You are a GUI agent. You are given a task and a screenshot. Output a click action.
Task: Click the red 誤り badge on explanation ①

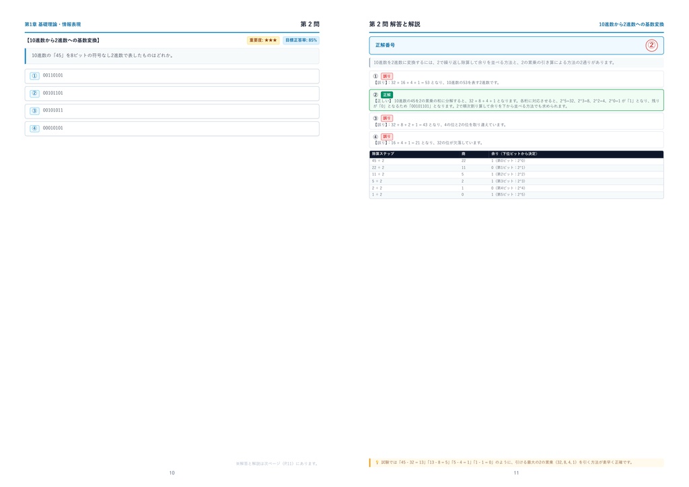(x=387, y=77)
